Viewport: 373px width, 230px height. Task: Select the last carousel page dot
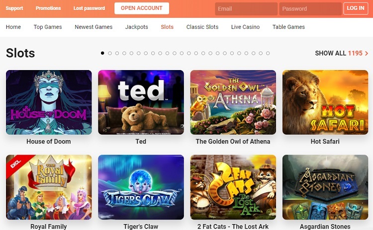(268, 53)
